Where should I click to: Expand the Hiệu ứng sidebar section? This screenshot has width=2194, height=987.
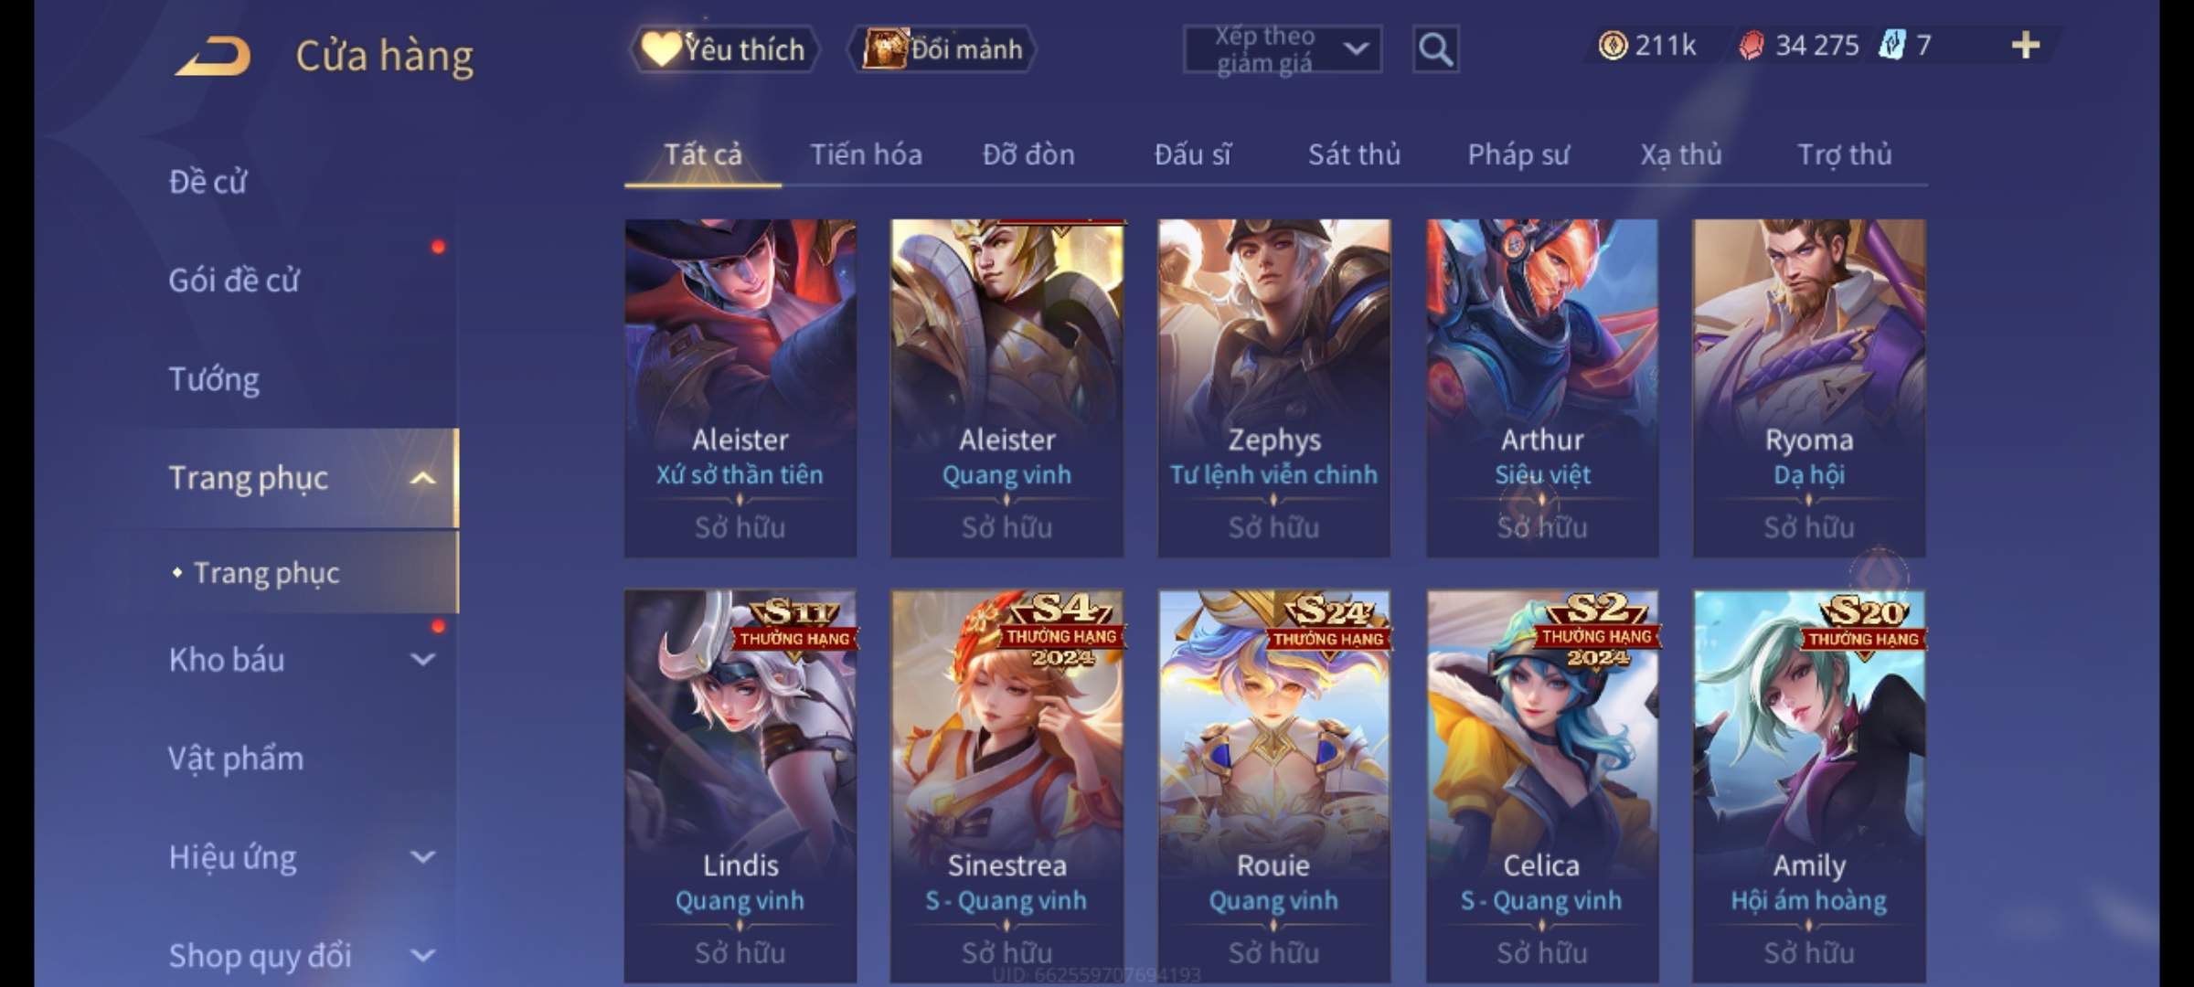[x=422, y=856]
